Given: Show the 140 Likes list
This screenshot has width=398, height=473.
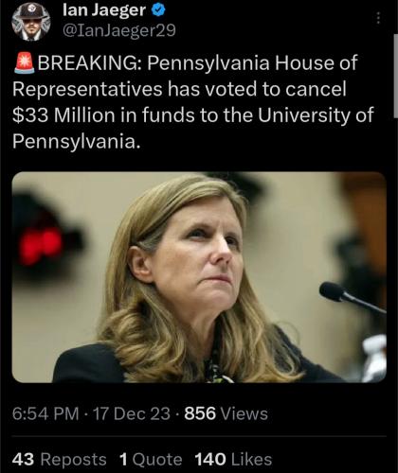Looking at the screenshot, I should pos(233,459).
